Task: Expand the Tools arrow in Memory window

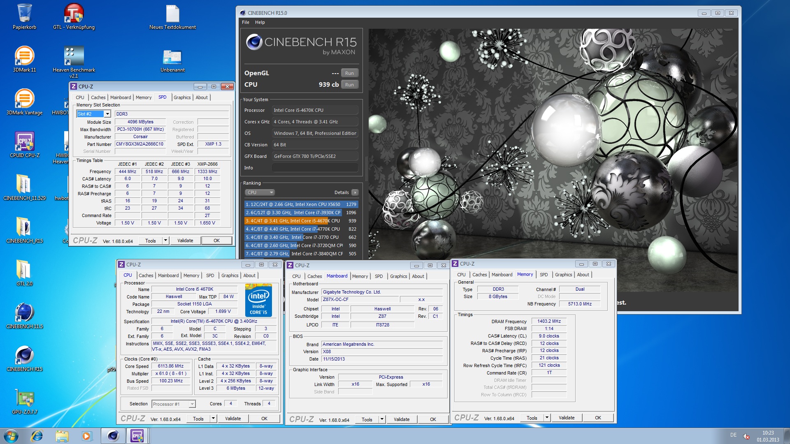Action: tap(547, 418)
